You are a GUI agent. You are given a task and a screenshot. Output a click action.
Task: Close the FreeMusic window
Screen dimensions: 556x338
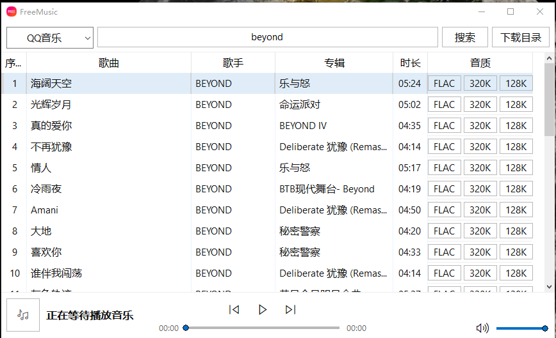[x=540, y=12]
